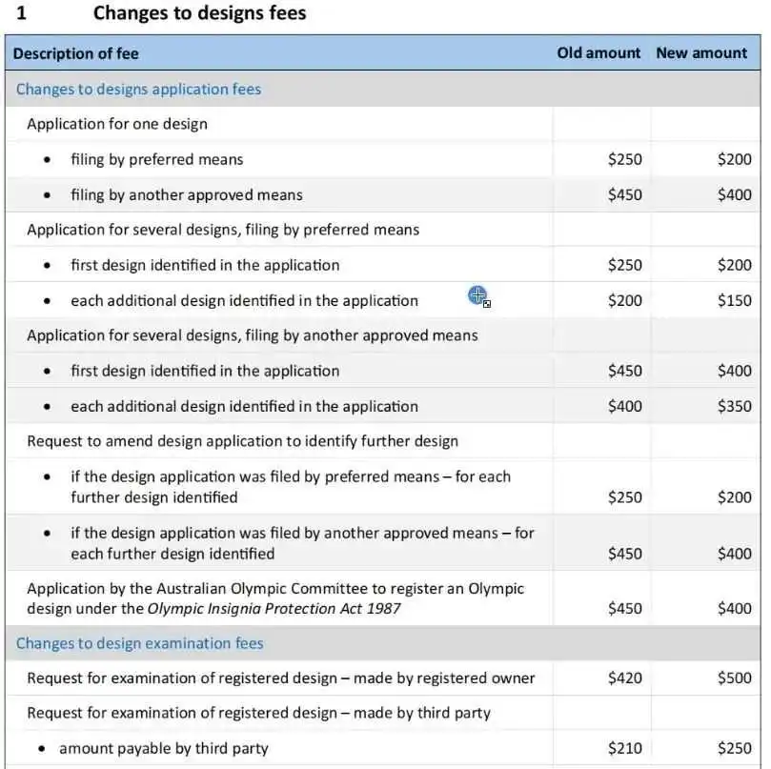Image resolution: width=771 pixels, height=769 pixels.
Task: Click 'Olympic Insignia Protection Act 1987' italic text
Action: pyautogui.click(x=274, y=609)
